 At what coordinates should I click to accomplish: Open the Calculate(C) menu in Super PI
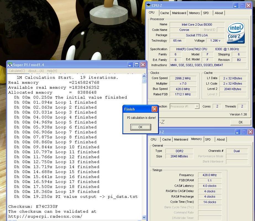[17, 71]
